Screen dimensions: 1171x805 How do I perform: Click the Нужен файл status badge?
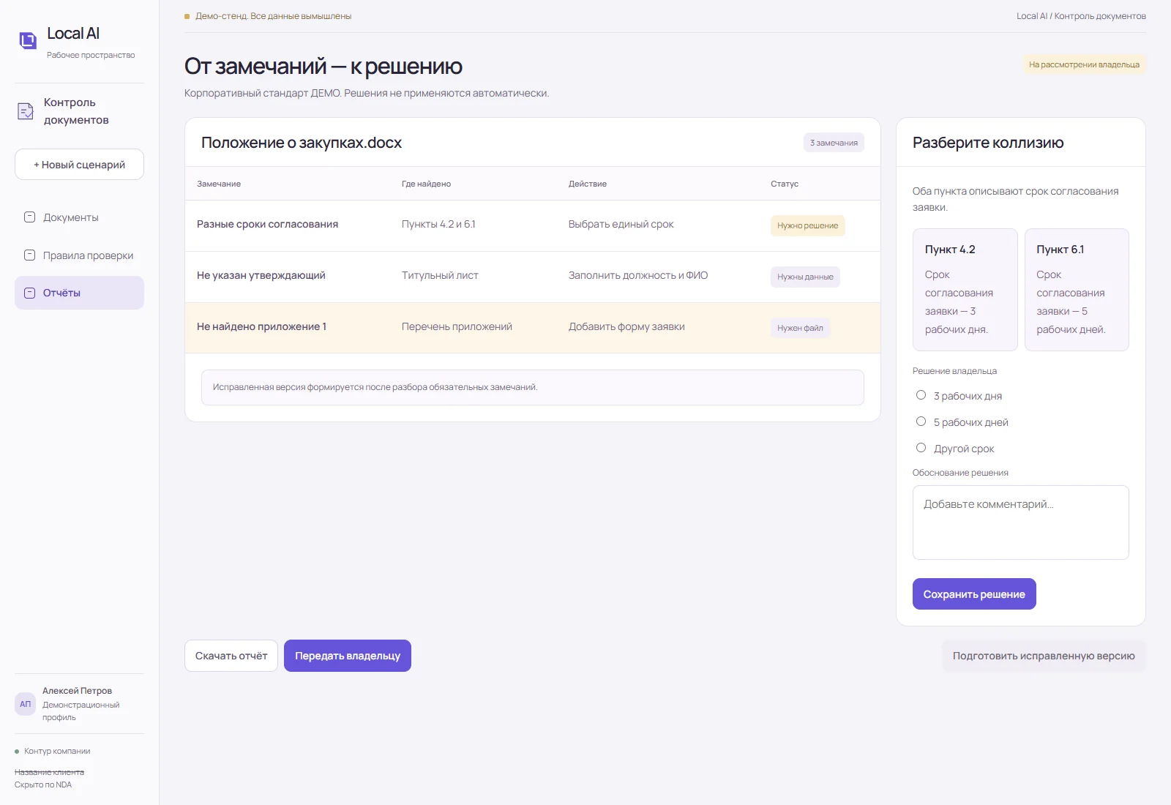[x=800, y=328]
